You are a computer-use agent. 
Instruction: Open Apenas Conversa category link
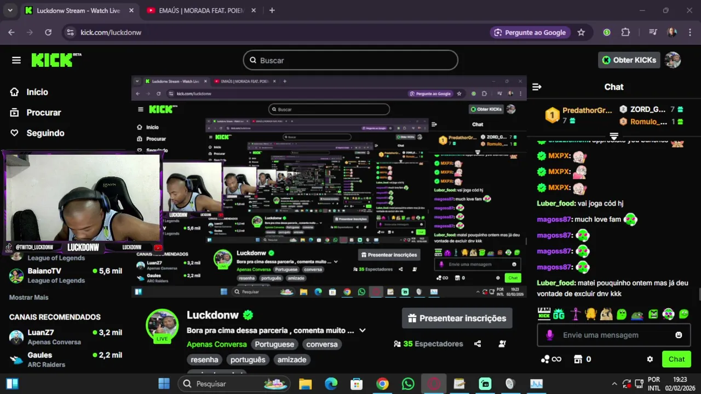(217, 344)
